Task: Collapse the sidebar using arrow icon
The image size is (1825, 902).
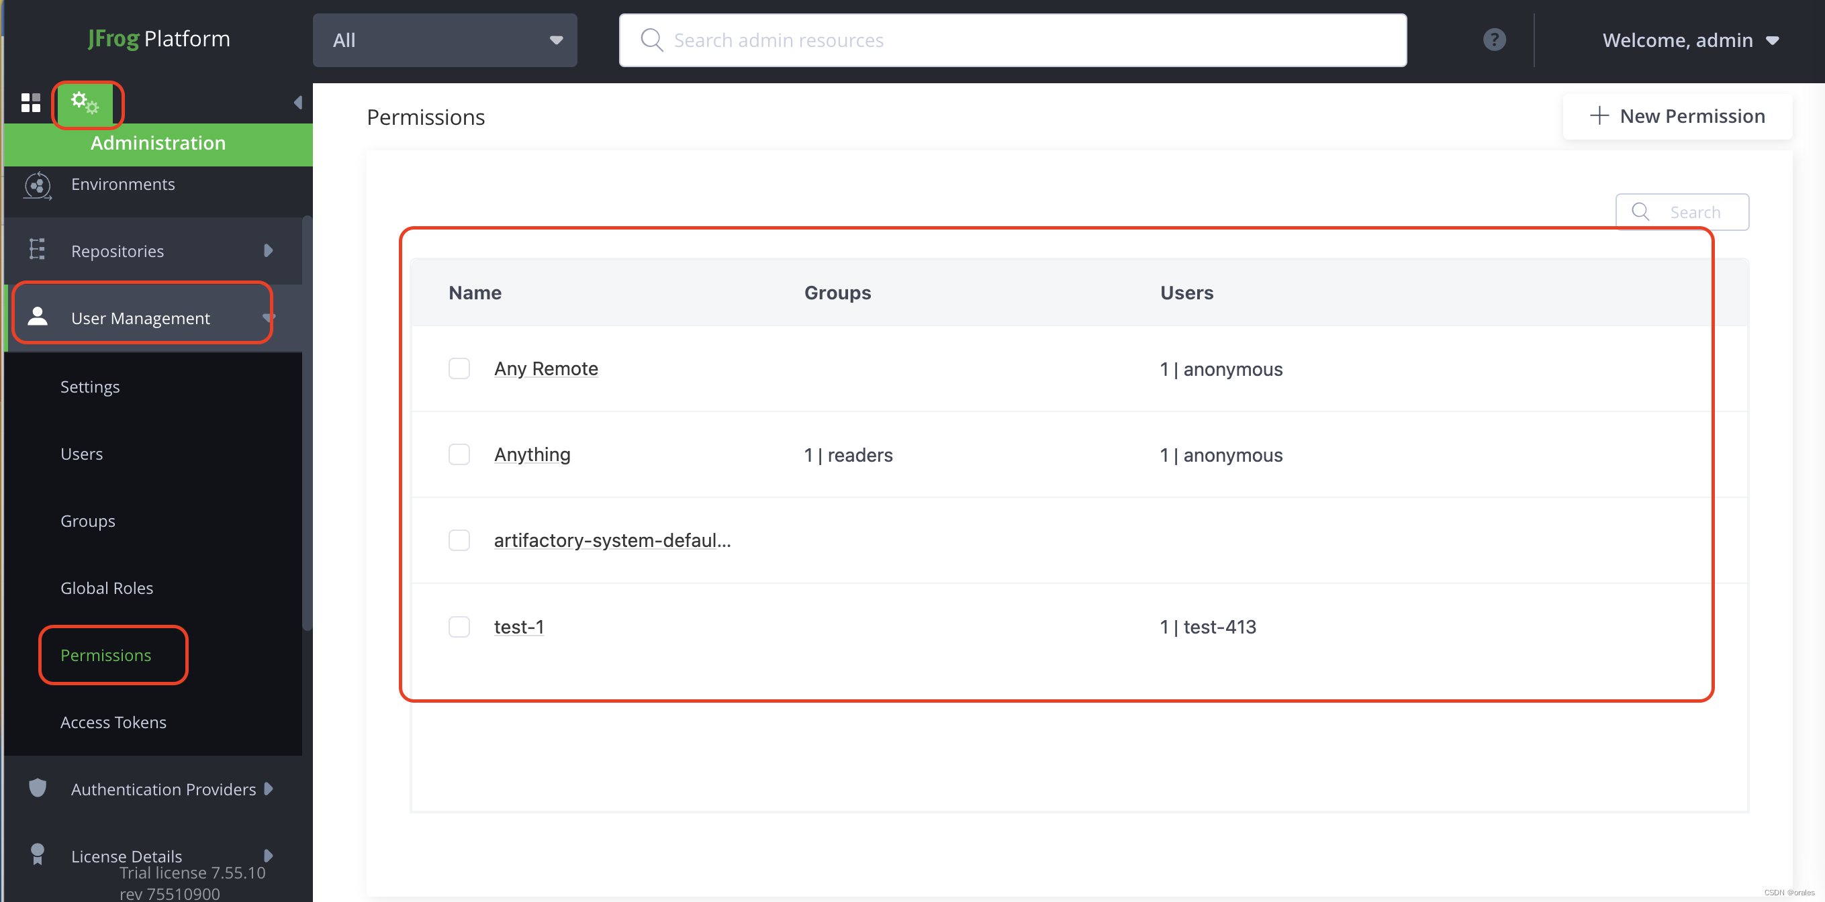Action: pos(297,103)
